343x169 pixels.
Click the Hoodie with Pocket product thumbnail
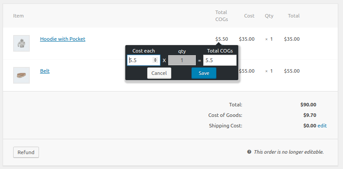21,43
